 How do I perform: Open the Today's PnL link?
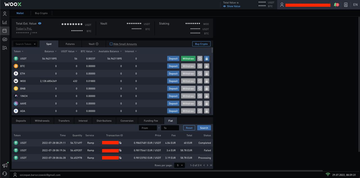coord(24,29)
